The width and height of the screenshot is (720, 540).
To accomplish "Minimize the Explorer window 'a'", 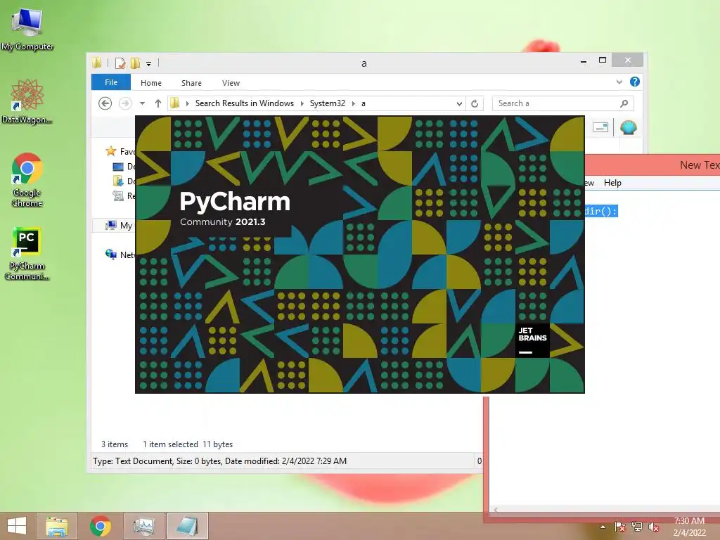I will pyautogui.click(x=584, y=61).
